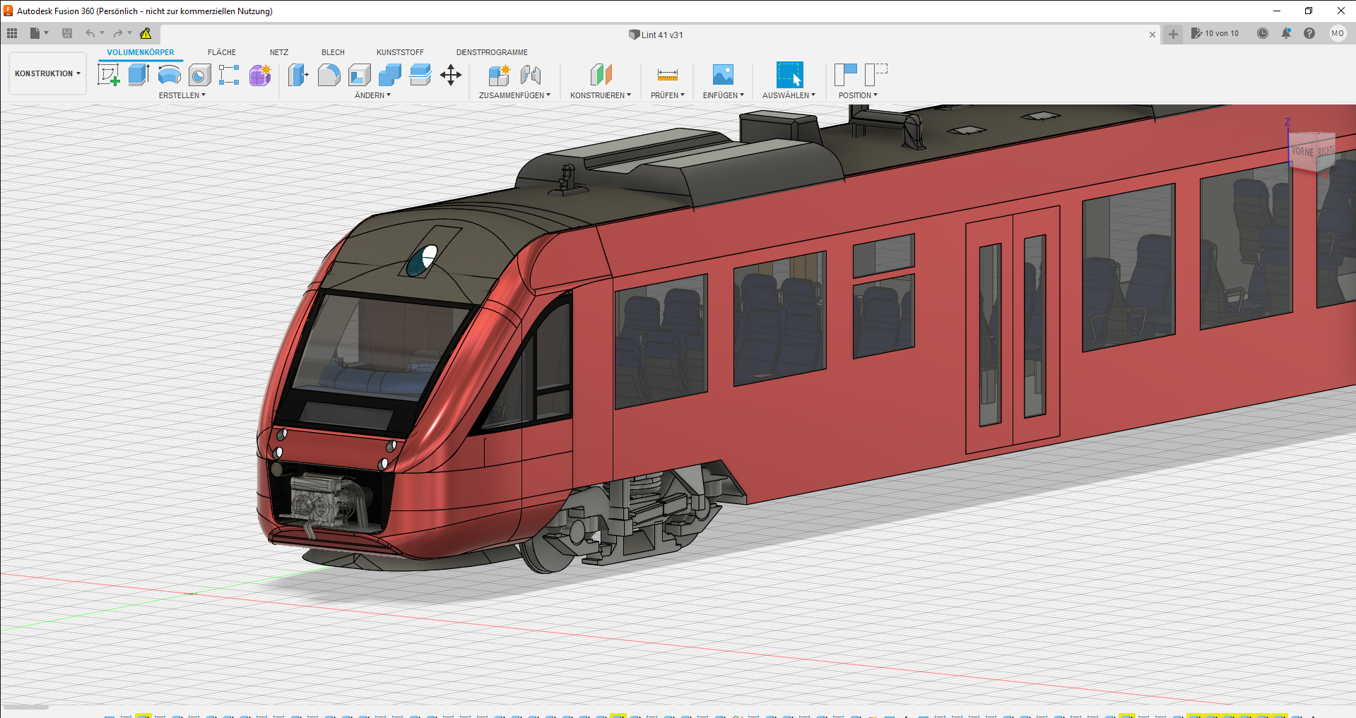Click the Offset Plane construct icon
This screenshot has width=1356, height=718.
[x=601, y=75]
